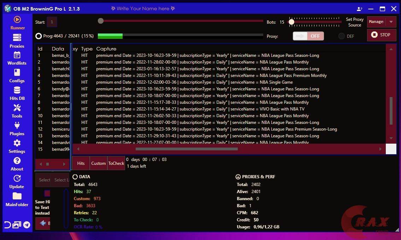
Task: Click the capture list scroll up arrow
Action: pyautogui.click(x=391, y=49)
